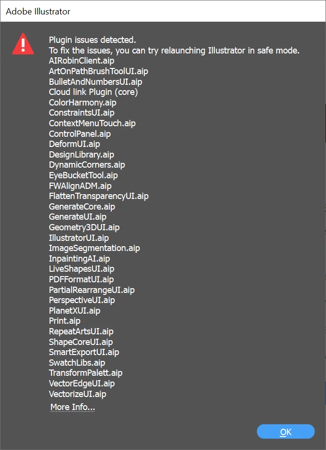Click the Adobe Illustrator title bar
326x450 pixels.
click(x=163, y=11)
